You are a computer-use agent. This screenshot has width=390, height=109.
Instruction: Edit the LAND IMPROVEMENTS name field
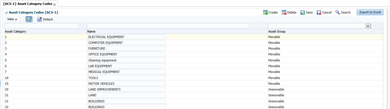[x=126, y=89]
